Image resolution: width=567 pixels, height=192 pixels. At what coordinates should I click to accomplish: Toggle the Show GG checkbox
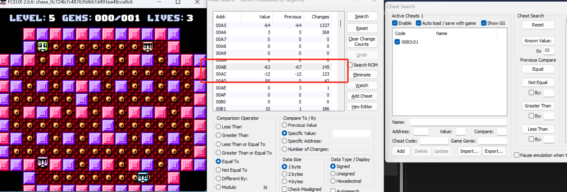[484, 23]
